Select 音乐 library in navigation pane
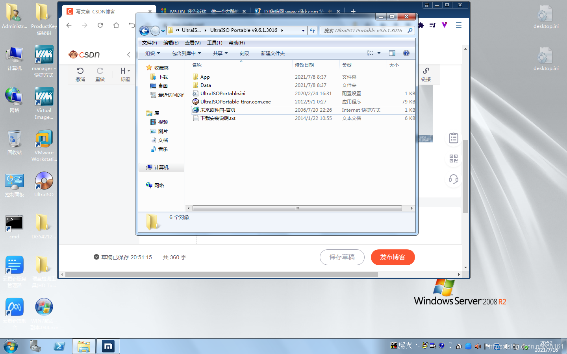This screenshot has height=354, width=567. (163, 149)
